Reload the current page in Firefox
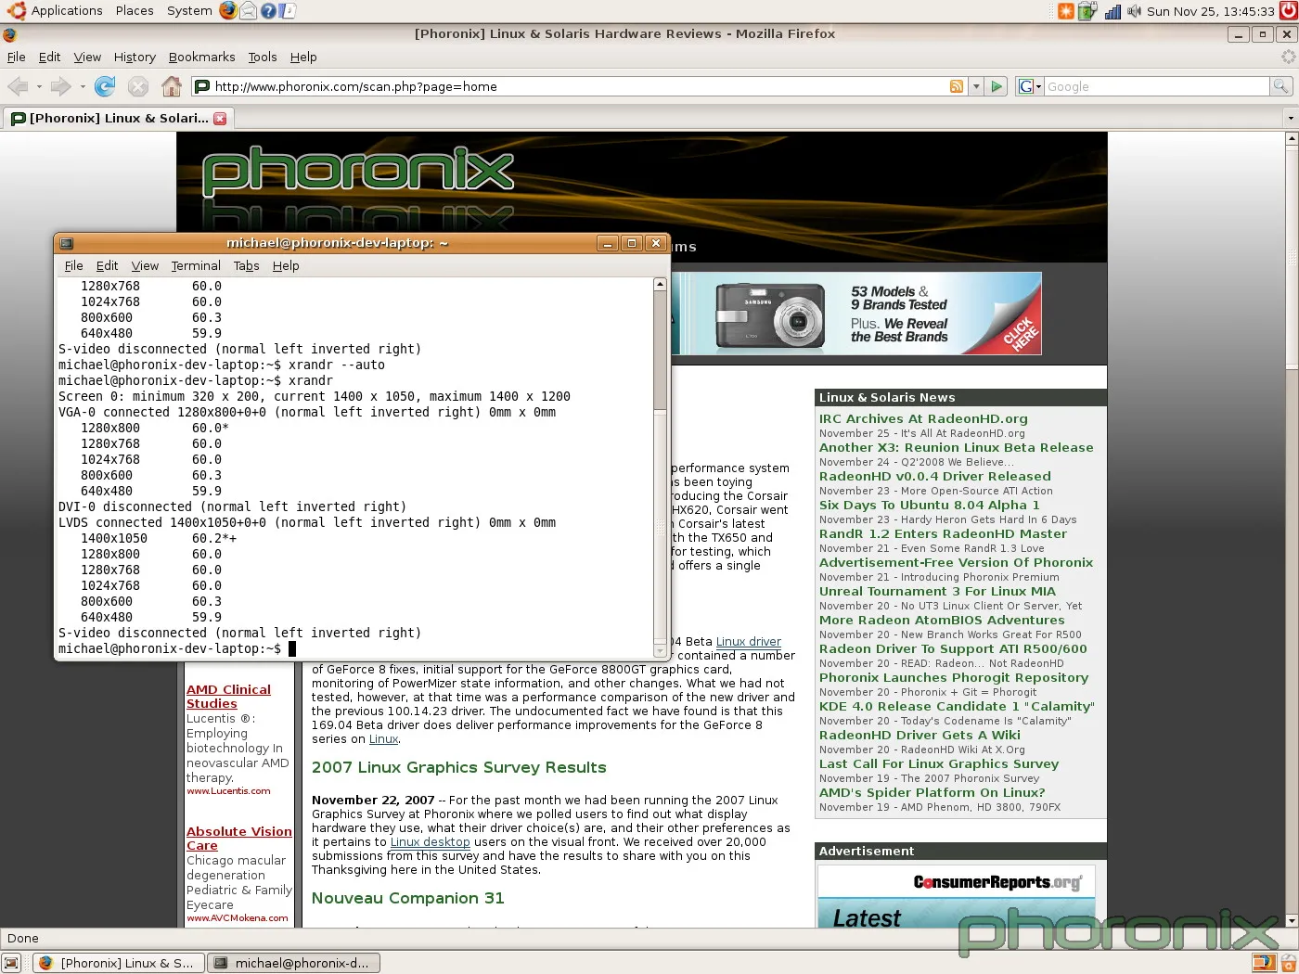This screenshot has height=974, width=1299. pos(105,86)
